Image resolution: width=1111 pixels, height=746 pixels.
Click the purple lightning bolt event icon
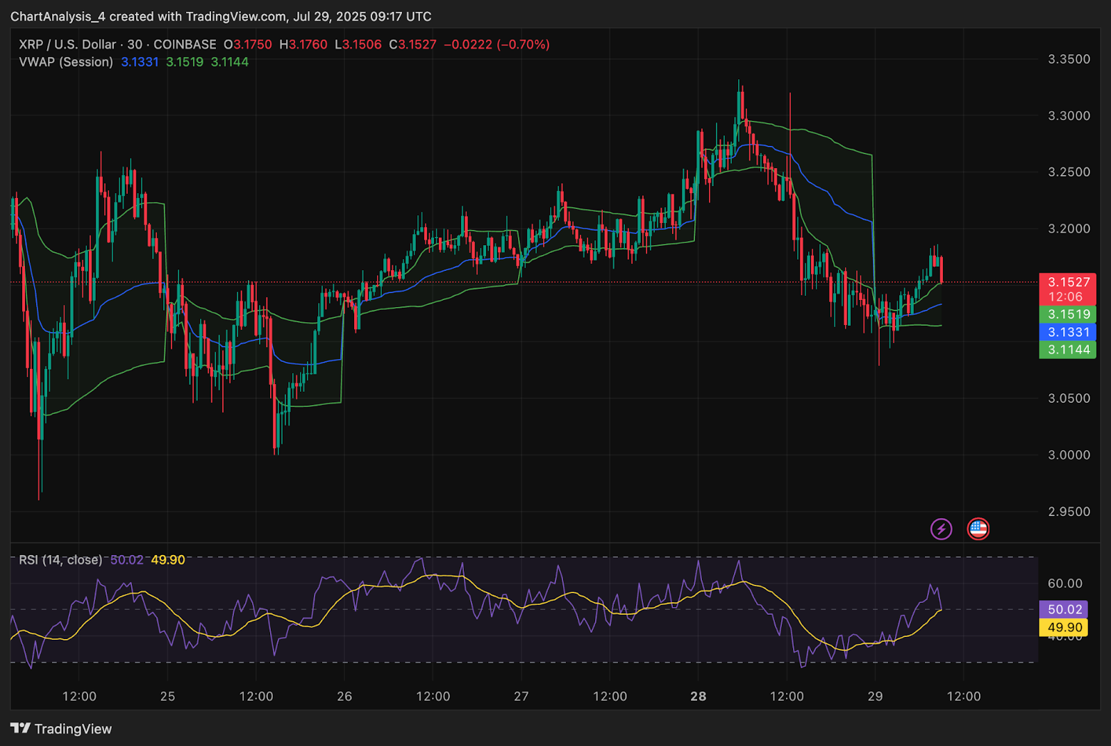pyautogui.click(x=941, y=529)
